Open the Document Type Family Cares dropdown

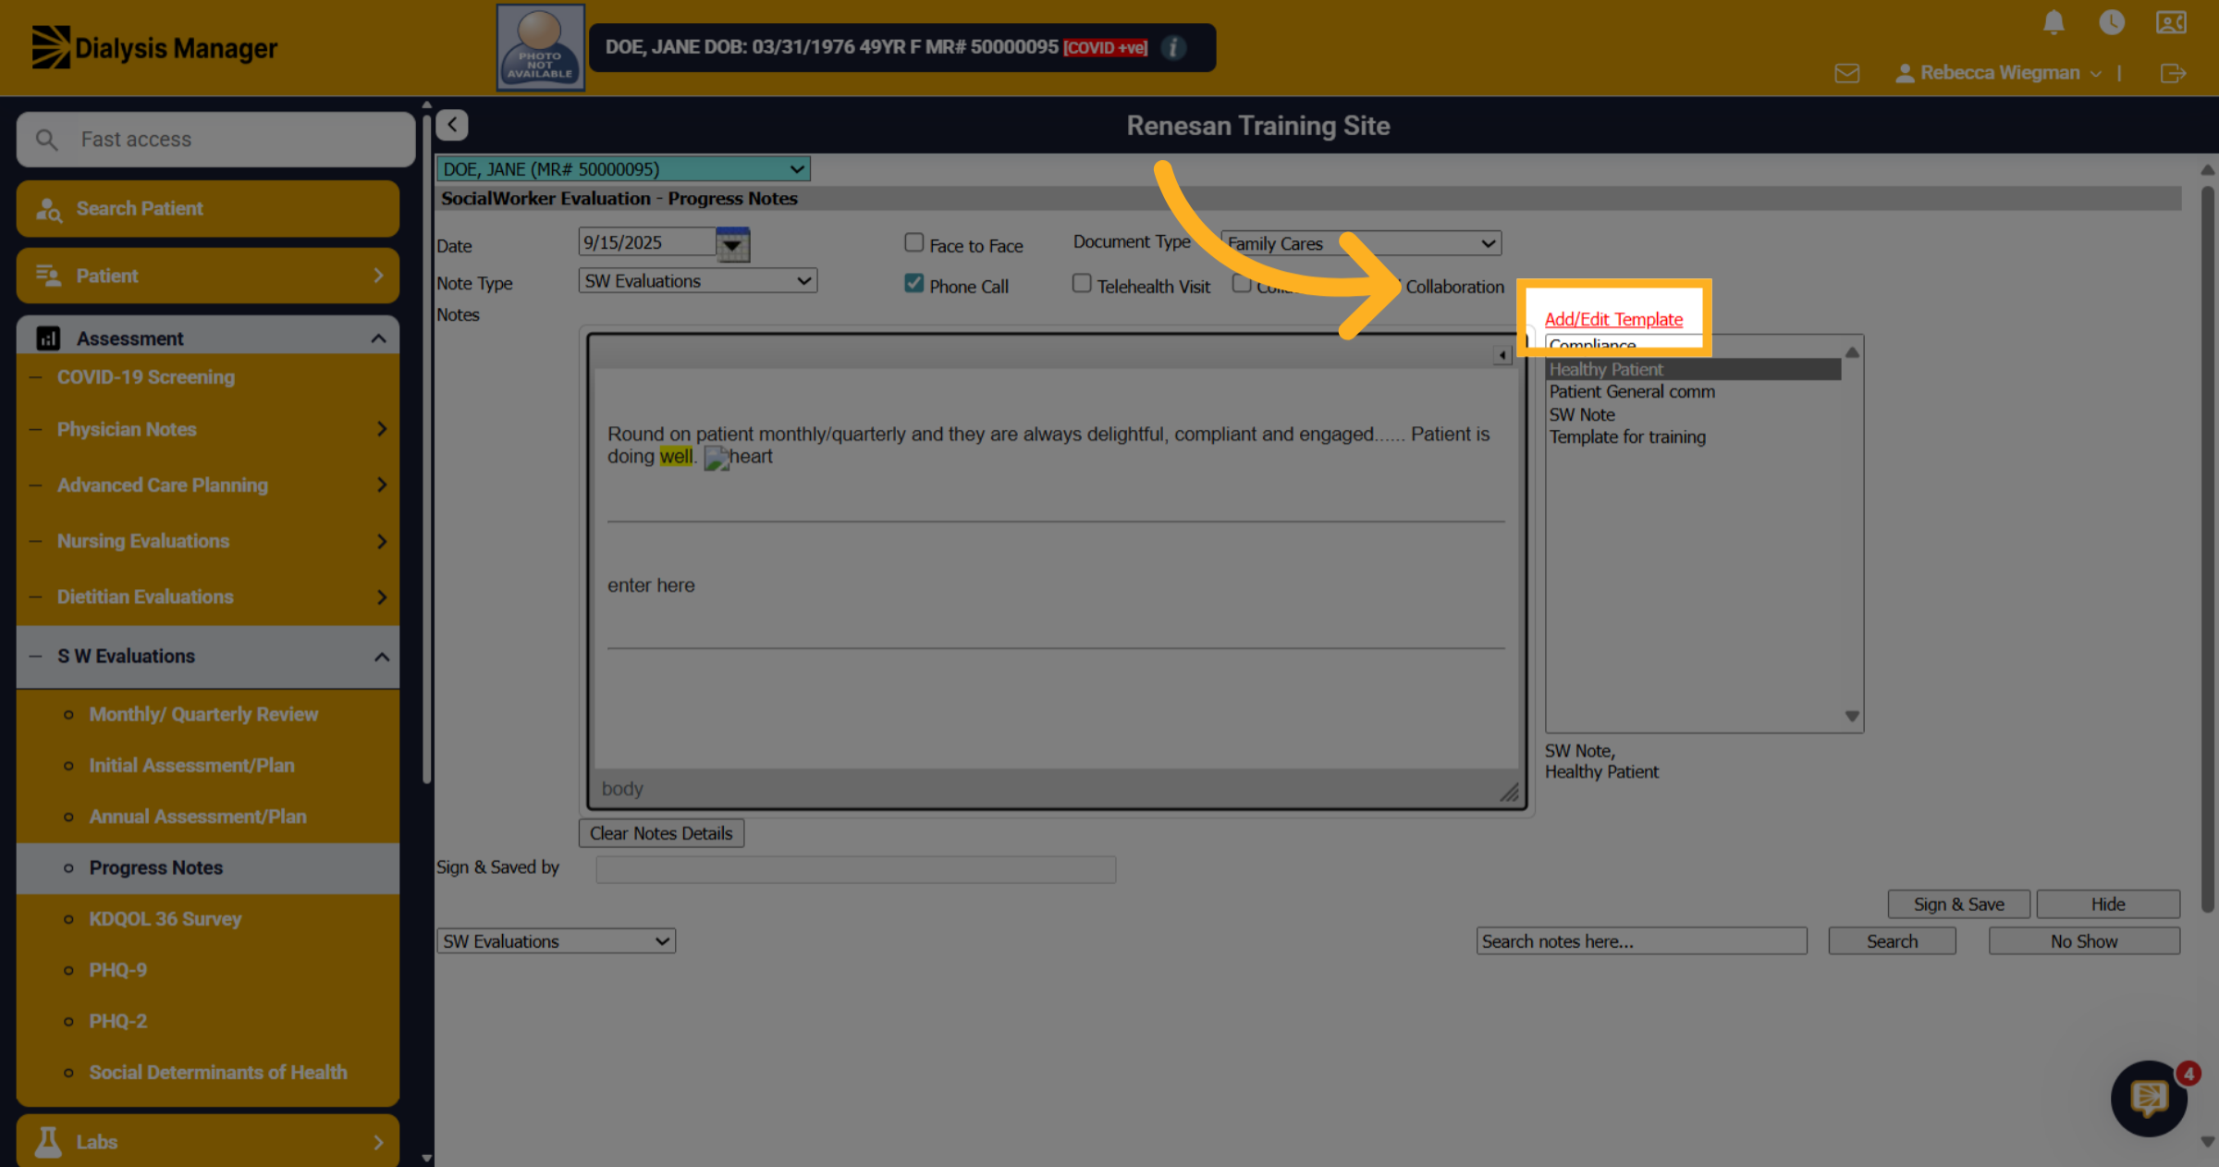(x=1361, y=243)
